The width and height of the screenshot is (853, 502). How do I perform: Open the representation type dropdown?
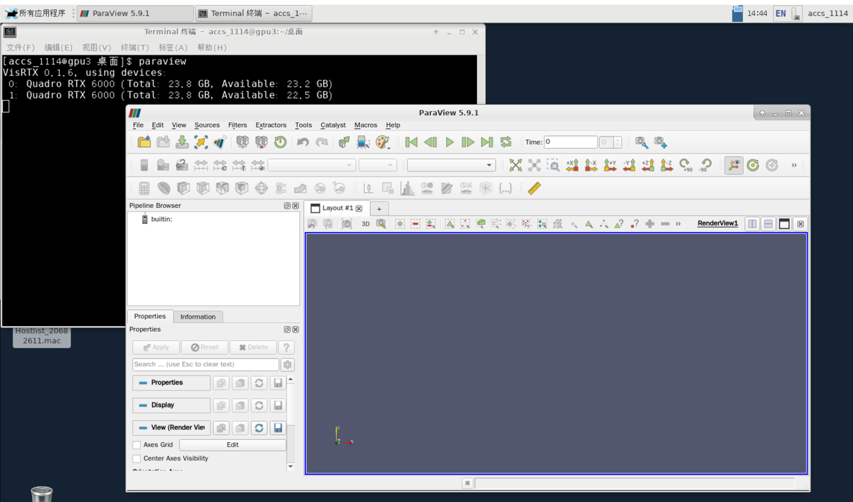(x=451, y=165)
